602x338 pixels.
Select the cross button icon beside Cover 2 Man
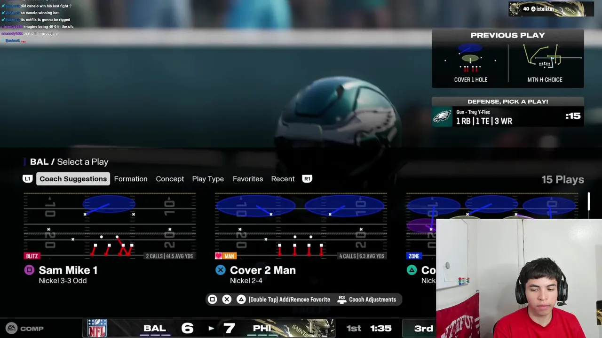coord(220,270)
